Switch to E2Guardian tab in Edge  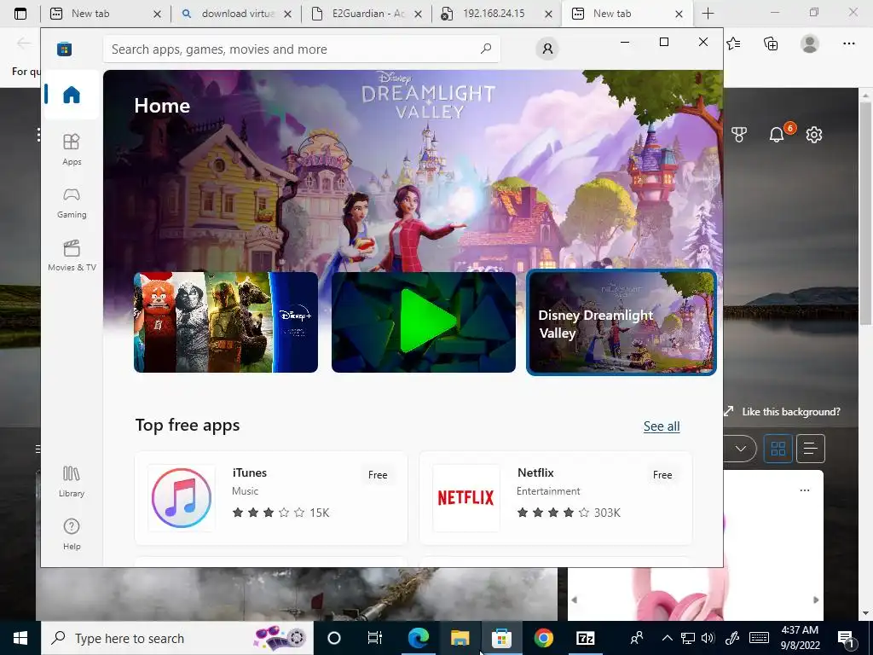367,14
